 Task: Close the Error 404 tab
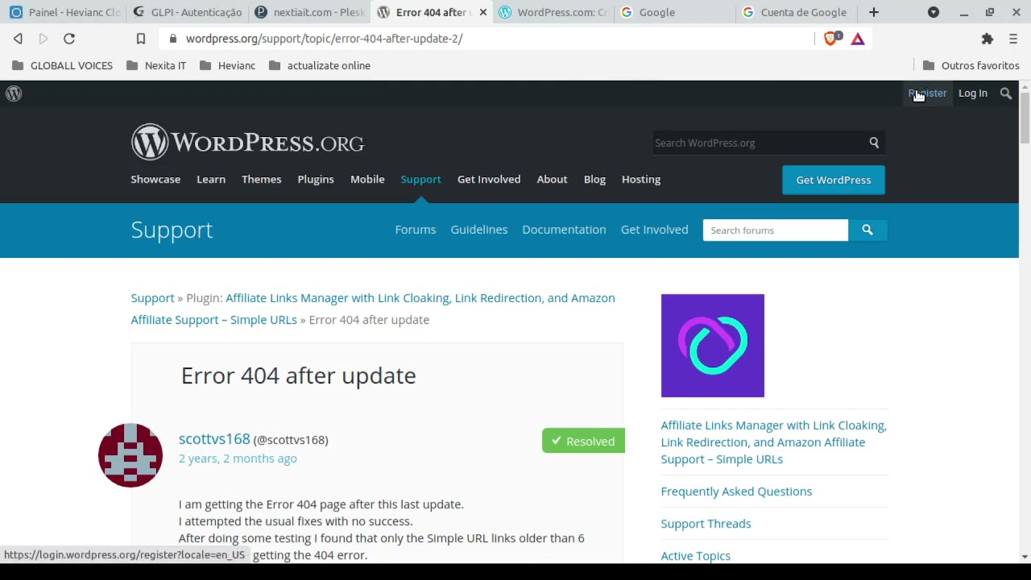483,12
